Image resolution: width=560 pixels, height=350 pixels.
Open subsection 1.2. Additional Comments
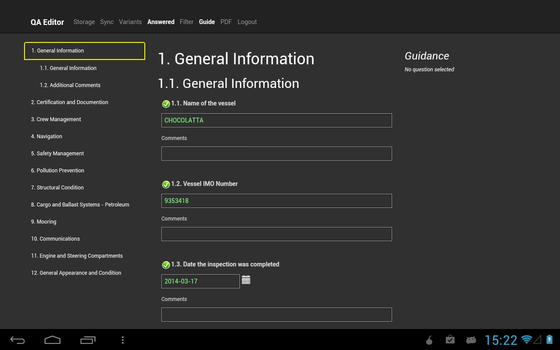[x=70, y=85]
